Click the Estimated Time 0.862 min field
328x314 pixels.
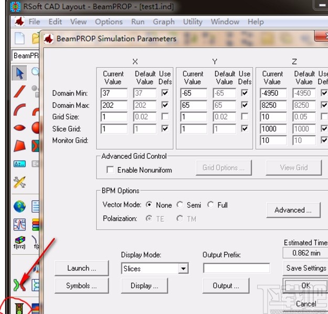coord(305,253)
